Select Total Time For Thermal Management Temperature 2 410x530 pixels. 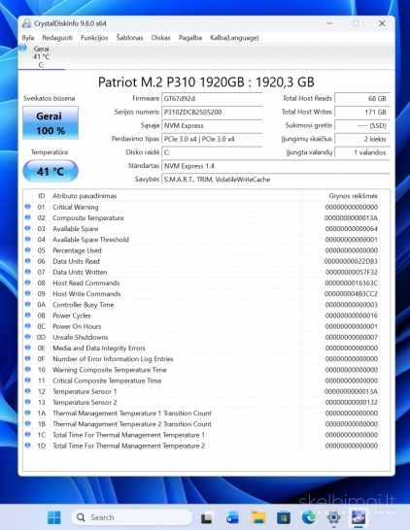201,446
